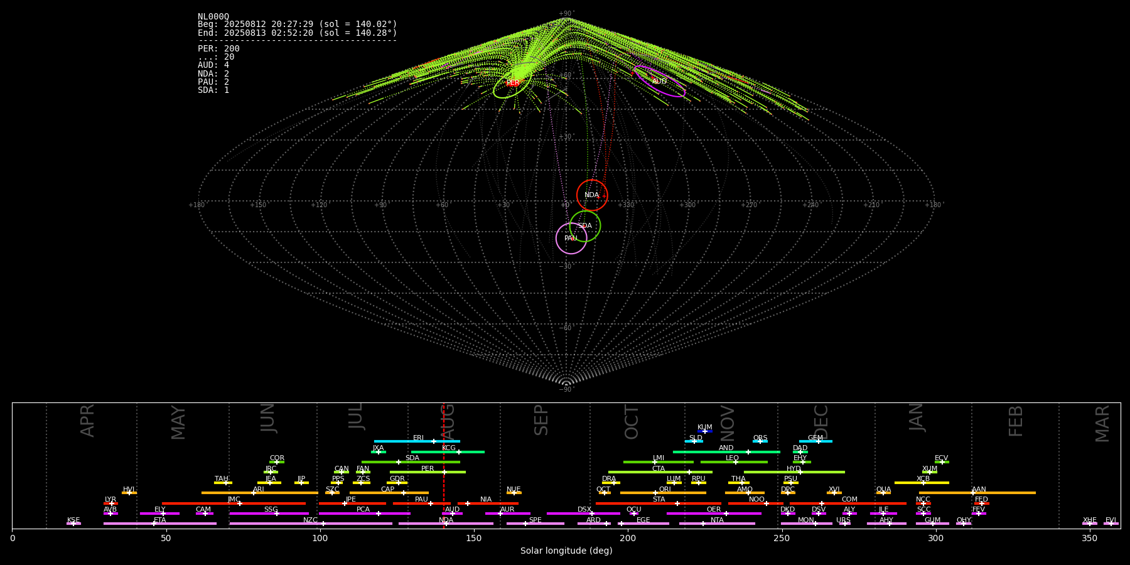This screenshot has height=565, width=1130.
Task: Click the '+90°' latitude label atop sky map
Action: (x=566, y=14)
